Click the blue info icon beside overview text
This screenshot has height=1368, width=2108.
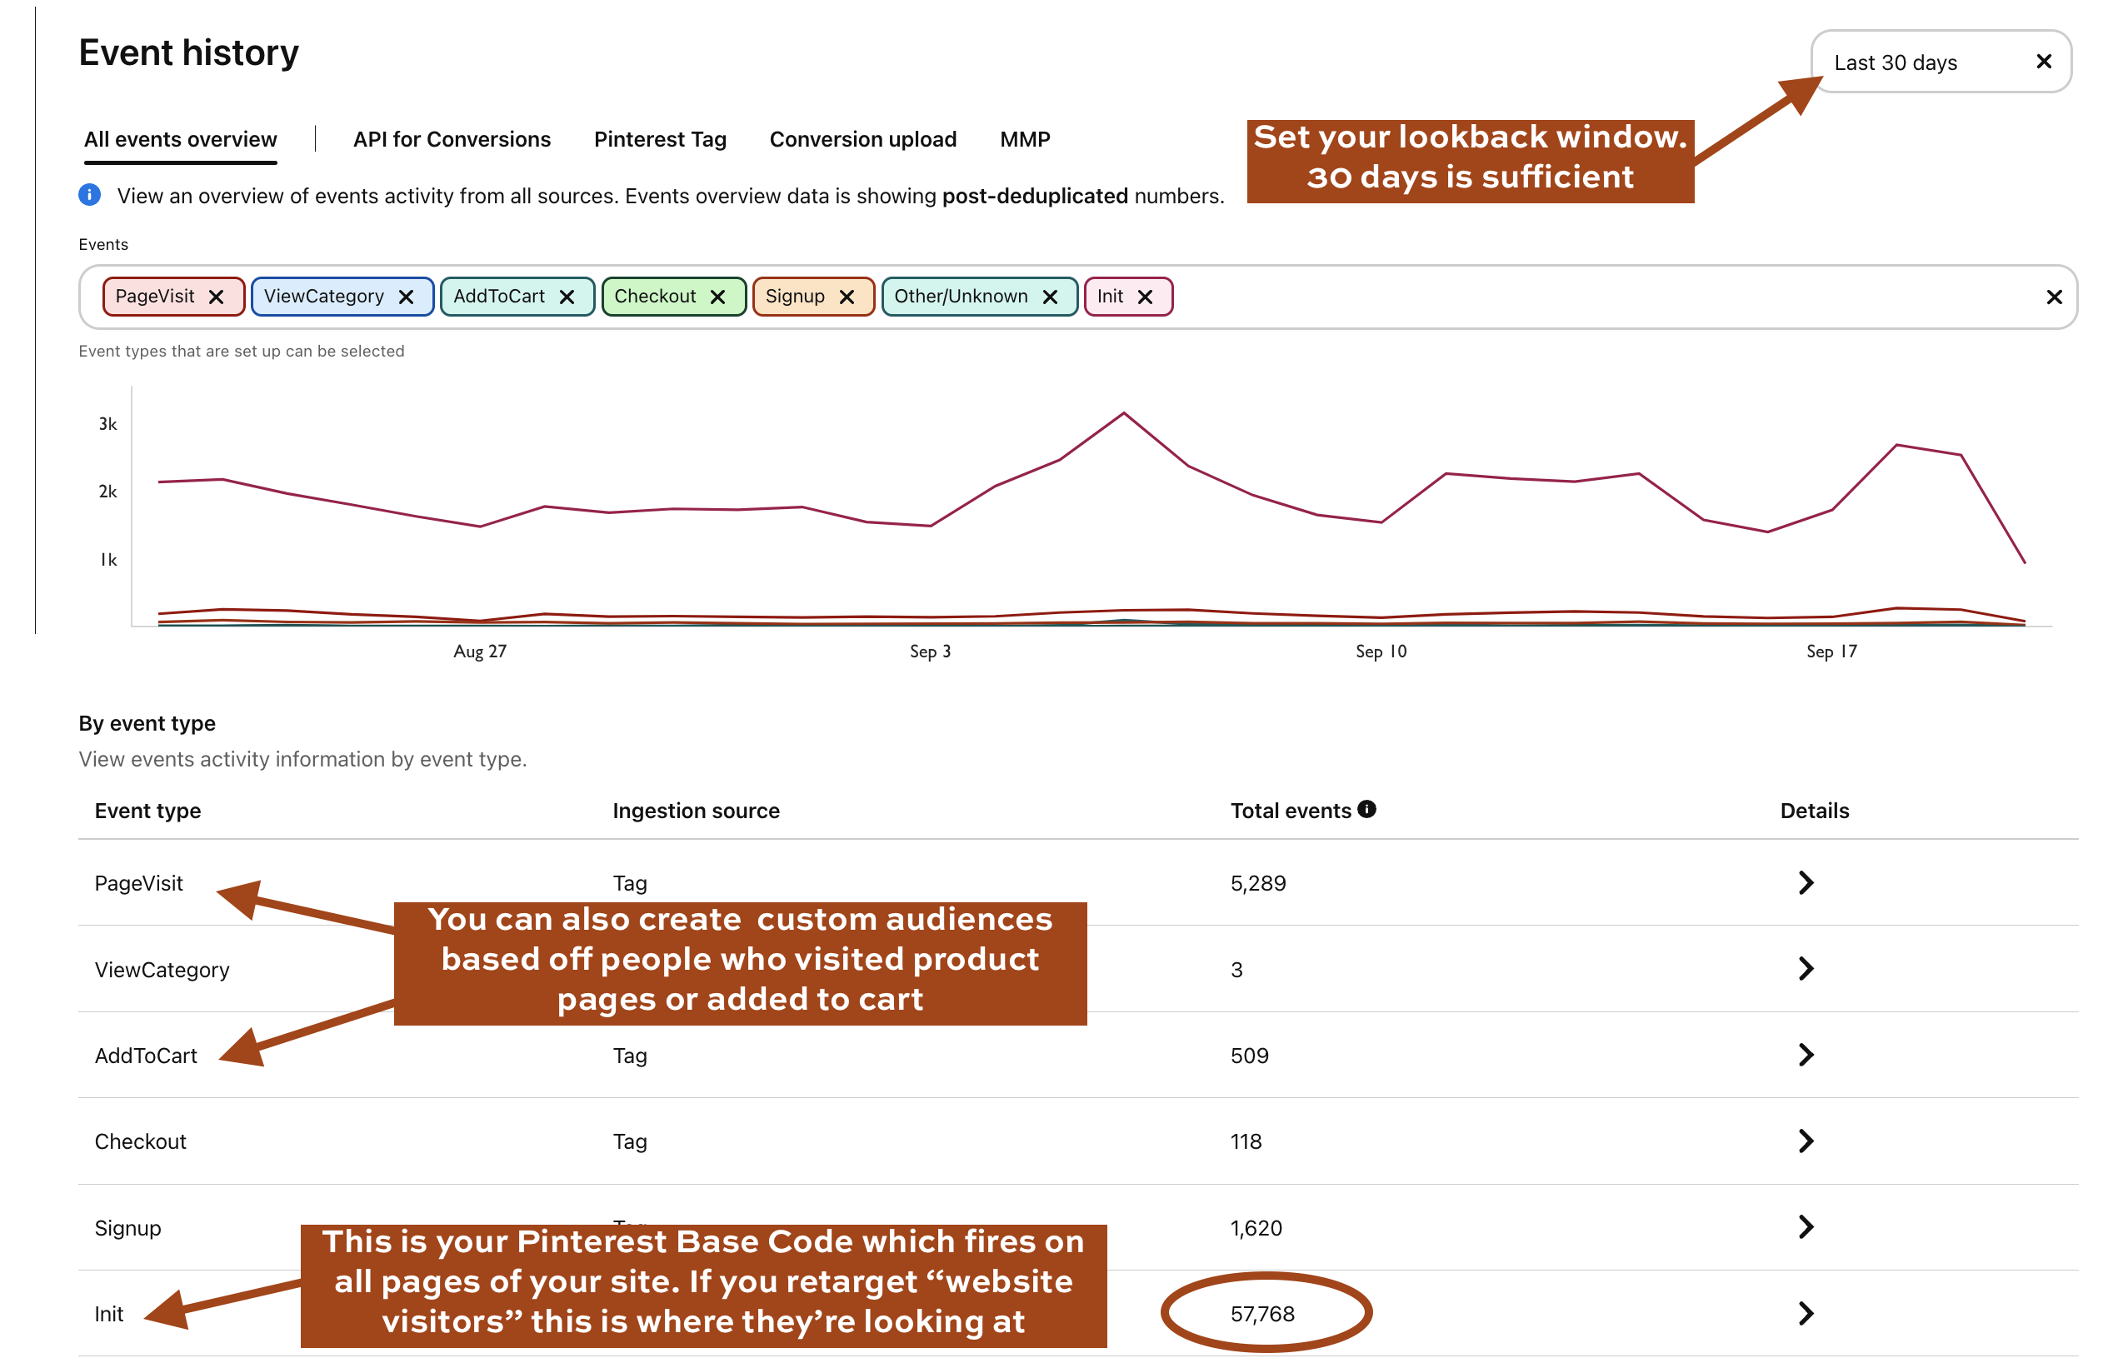pos(89,195)
